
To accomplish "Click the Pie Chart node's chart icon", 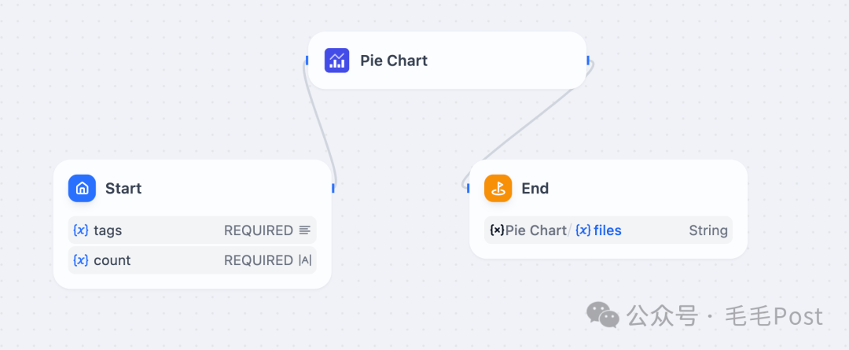I will point(336,60).
